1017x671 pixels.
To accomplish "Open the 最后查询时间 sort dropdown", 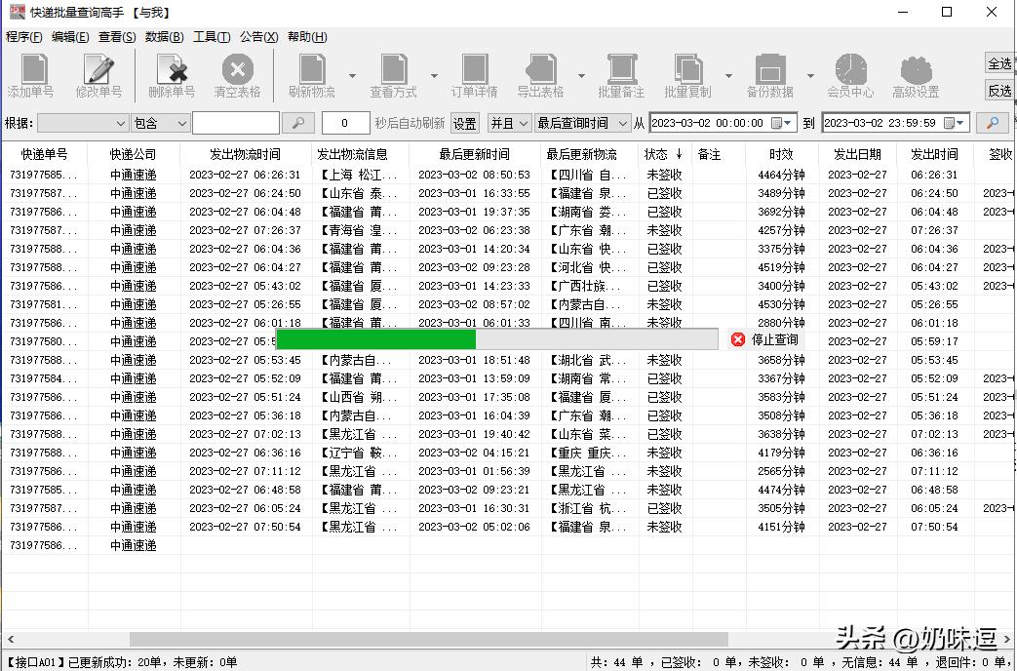I will (585, 123).
